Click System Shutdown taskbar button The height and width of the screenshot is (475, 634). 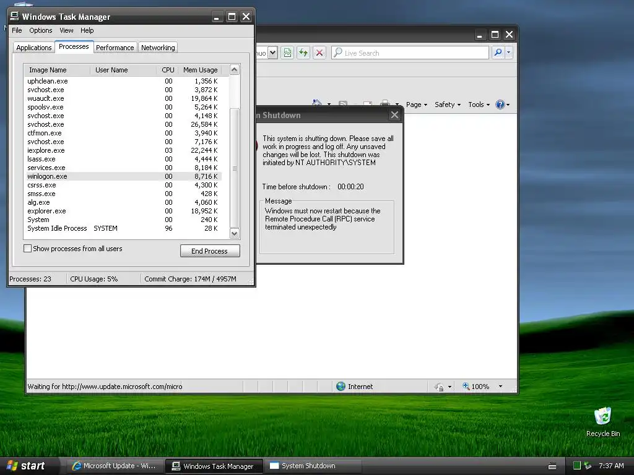pos(313,466)
